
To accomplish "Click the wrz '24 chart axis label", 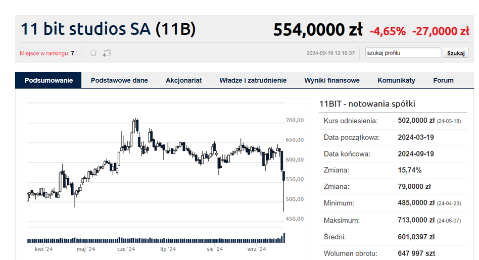I will coord(257,249).
